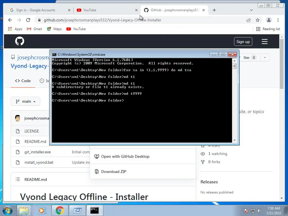Click the volume speaker tray icon
The width and height of the screenshot is (288, 216).
point(260,211)
